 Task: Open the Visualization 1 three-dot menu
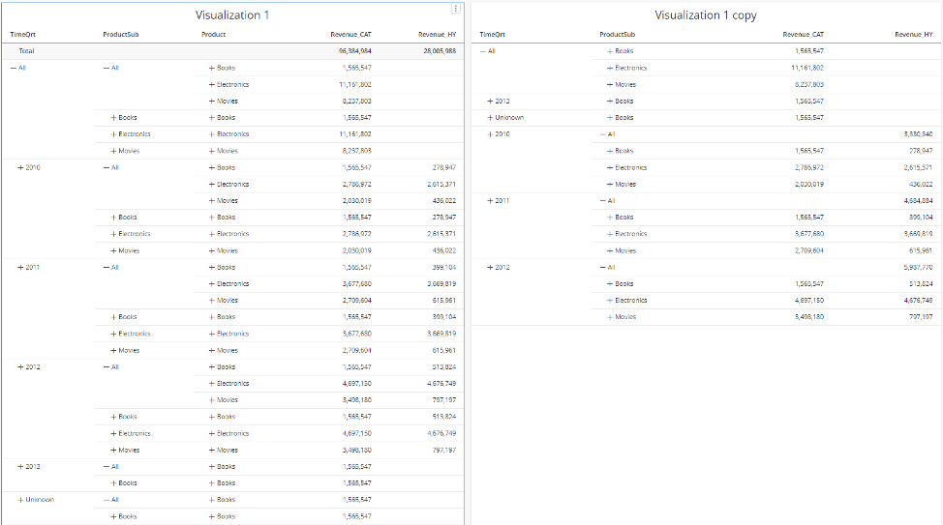pos(456,9)
